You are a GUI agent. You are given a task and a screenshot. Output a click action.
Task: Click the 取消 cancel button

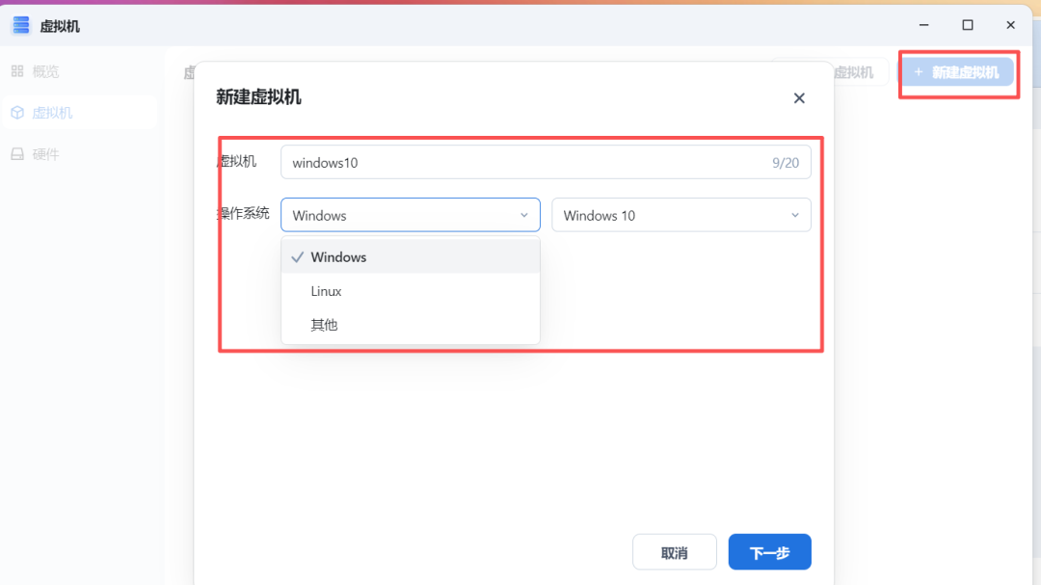click(675, 552)
